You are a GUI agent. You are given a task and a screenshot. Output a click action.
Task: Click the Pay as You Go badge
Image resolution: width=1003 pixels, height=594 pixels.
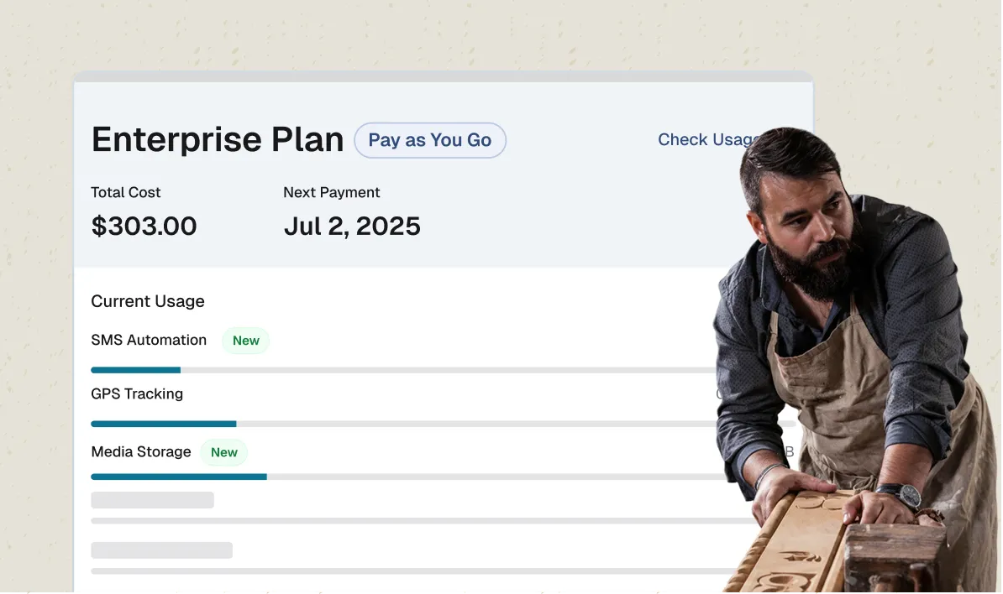point(429,140)
